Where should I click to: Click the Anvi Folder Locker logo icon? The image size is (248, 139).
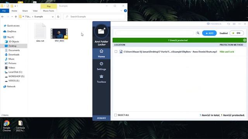[x=102, y=31]
